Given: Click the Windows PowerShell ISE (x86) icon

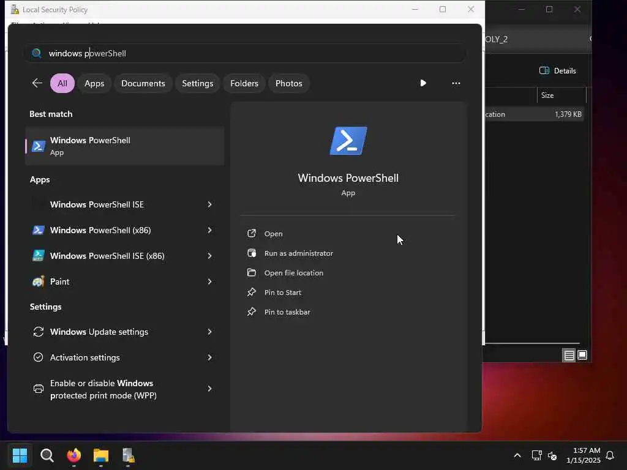Looking at the screenshot, I should pos(39,256).
